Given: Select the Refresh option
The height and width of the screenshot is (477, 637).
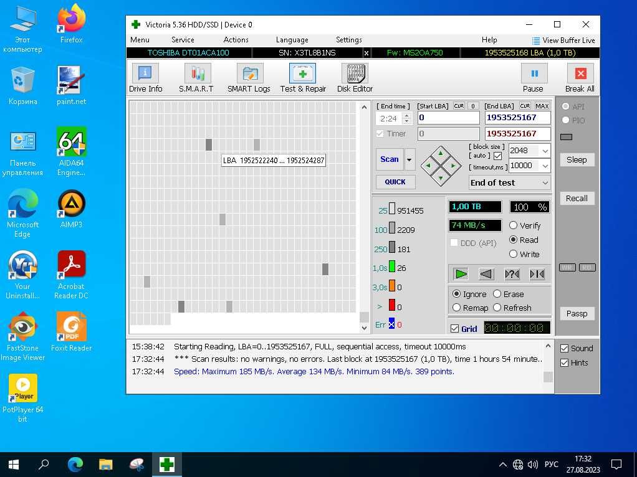Looking at the screenshot, I should (x=497, y=308).
